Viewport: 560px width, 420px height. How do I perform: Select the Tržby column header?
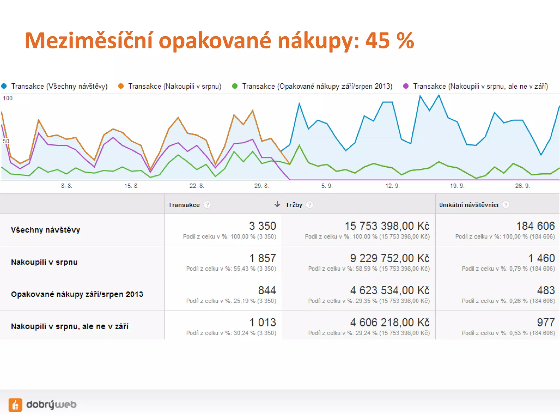358,204
